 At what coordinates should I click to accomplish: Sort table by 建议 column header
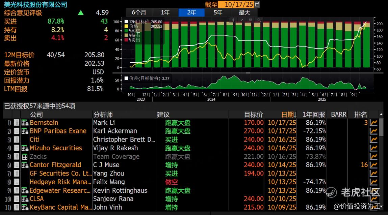pos(192,115)
